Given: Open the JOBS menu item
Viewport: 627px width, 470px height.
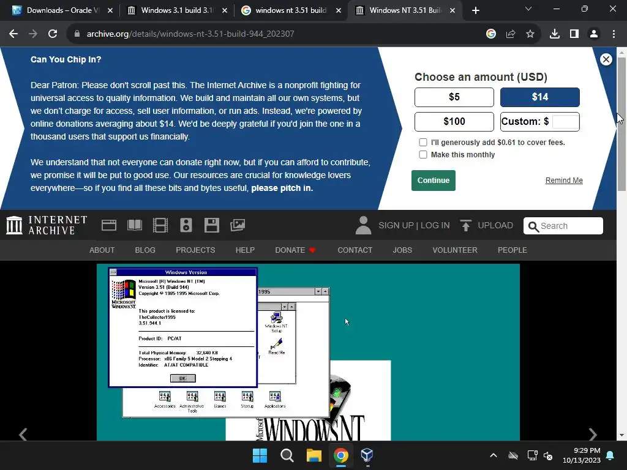Looking at the screenshot, I should pos(402,250).
